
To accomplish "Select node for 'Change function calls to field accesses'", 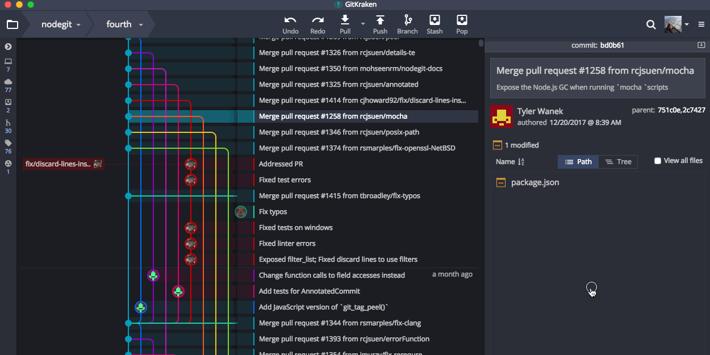I will click(x=153, y=275).
